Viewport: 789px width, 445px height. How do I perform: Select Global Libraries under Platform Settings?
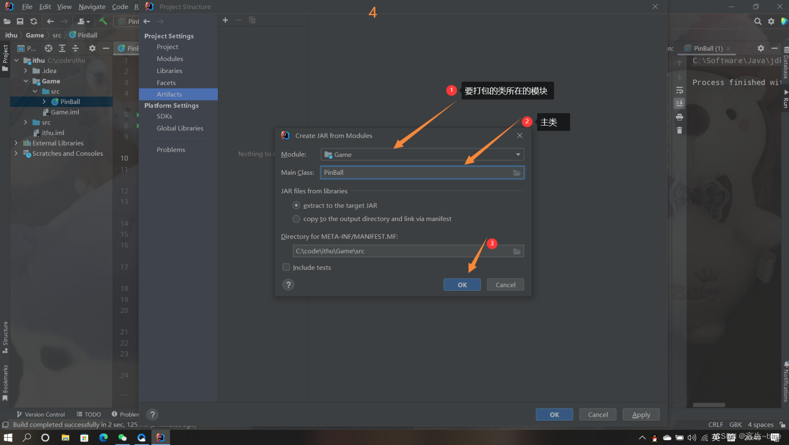180,128
